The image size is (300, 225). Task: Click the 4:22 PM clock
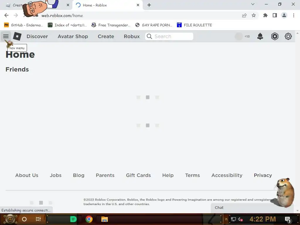pos(263,219)
